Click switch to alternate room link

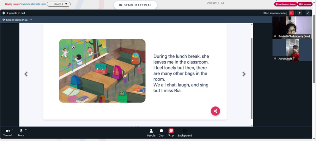click(34, 4)
